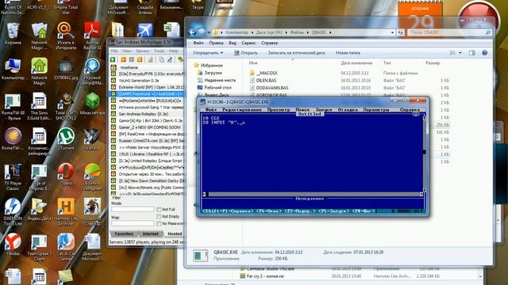Select the _MACOSX folder in Explorer

(264, 73)
